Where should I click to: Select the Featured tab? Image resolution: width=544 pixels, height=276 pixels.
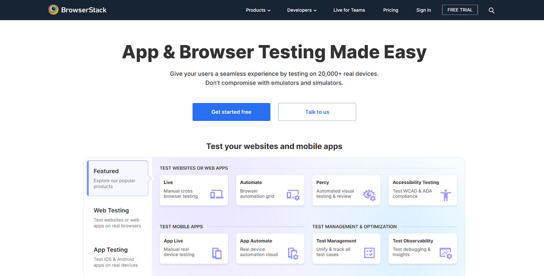118,178
